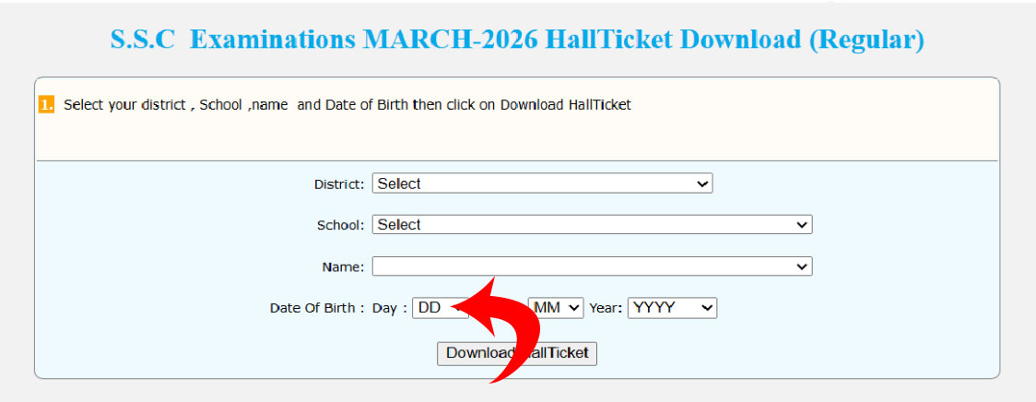Click the orange step 1 badge

pyautogui.click(x=46, y=104)
